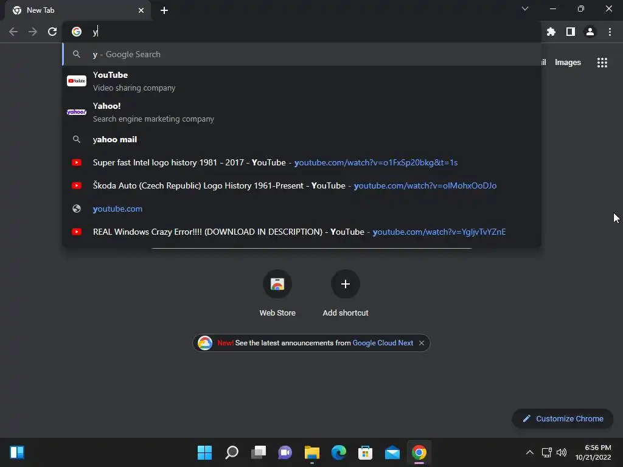Click the address bar input
Viewport: 623px width, 467px height.
(x=302, y=32)
